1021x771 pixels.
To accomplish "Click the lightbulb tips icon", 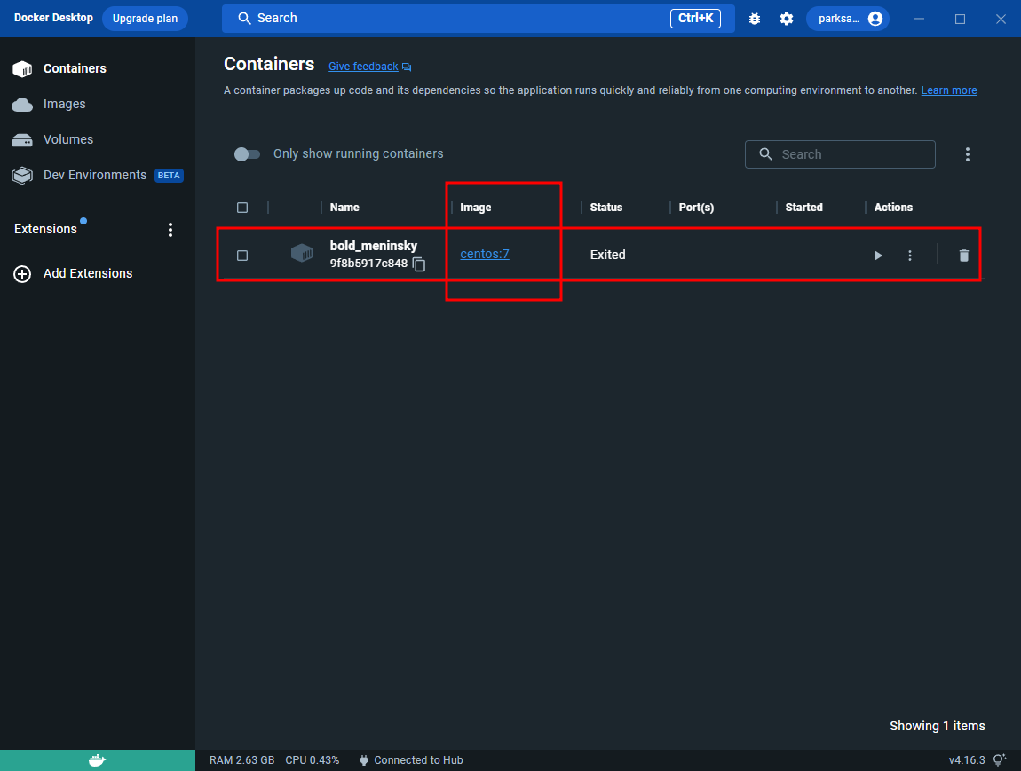I will (x=1000, y=760).
